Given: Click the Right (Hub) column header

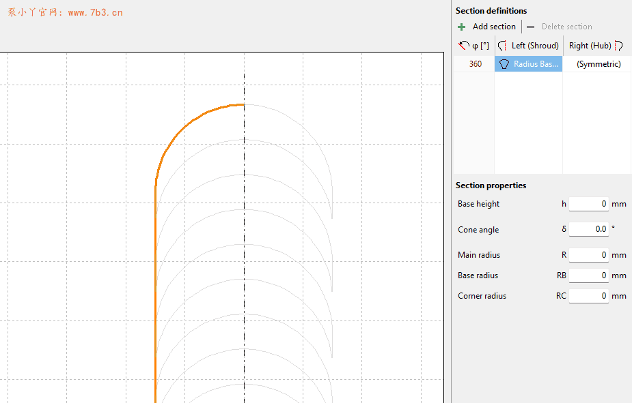Looking at the screenshot, I should (590, 46).
